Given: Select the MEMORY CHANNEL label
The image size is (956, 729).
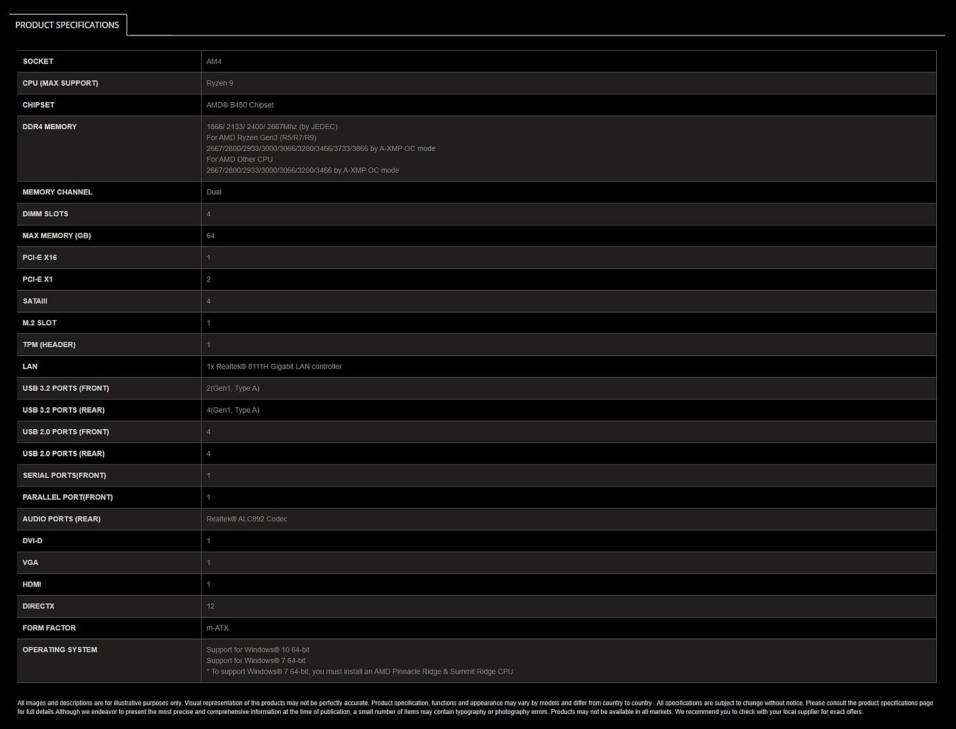Looking at the screenshot, I should 57,192.
